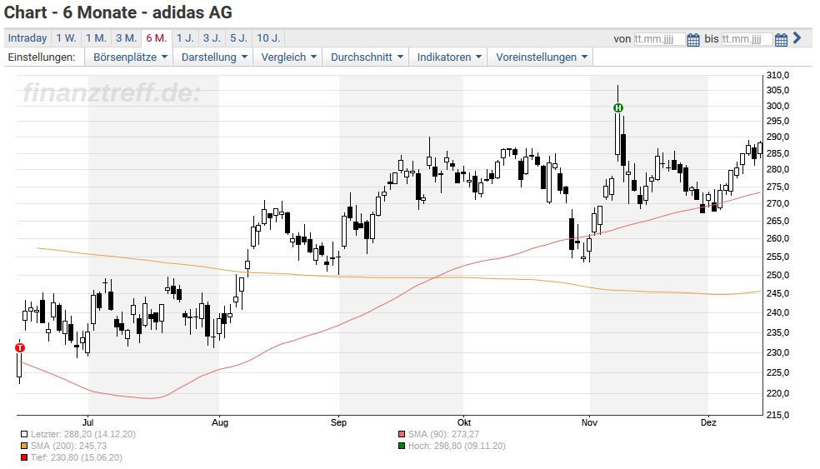This screenshot has width=820, height=469.
Task: Open the Darstellung dropdown
Action: coord(213,57)
